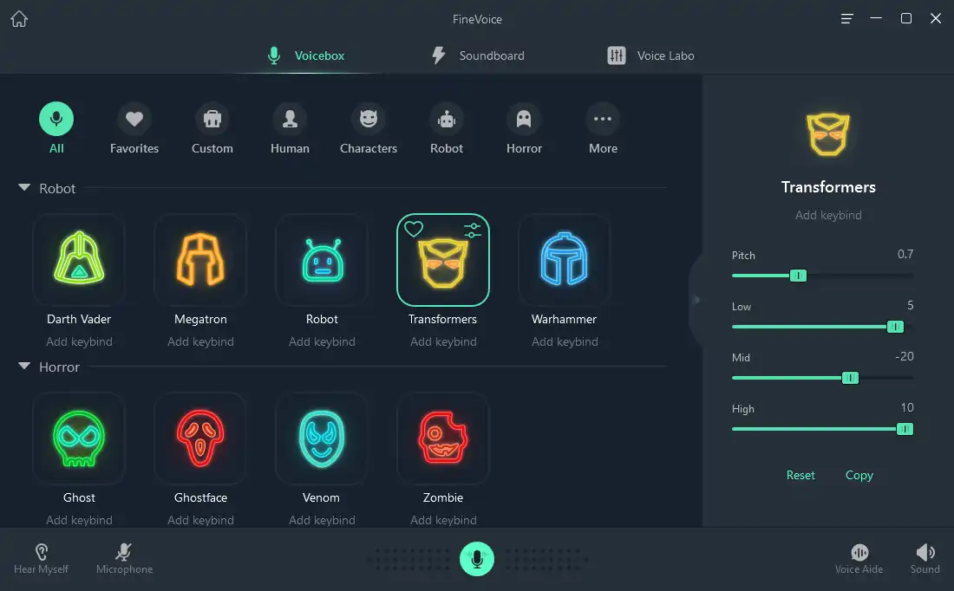Image resolution: width=954 pixels, height=591 pixels.
Task: Collapse the Horror section
Action: click(x=24, y=366)
